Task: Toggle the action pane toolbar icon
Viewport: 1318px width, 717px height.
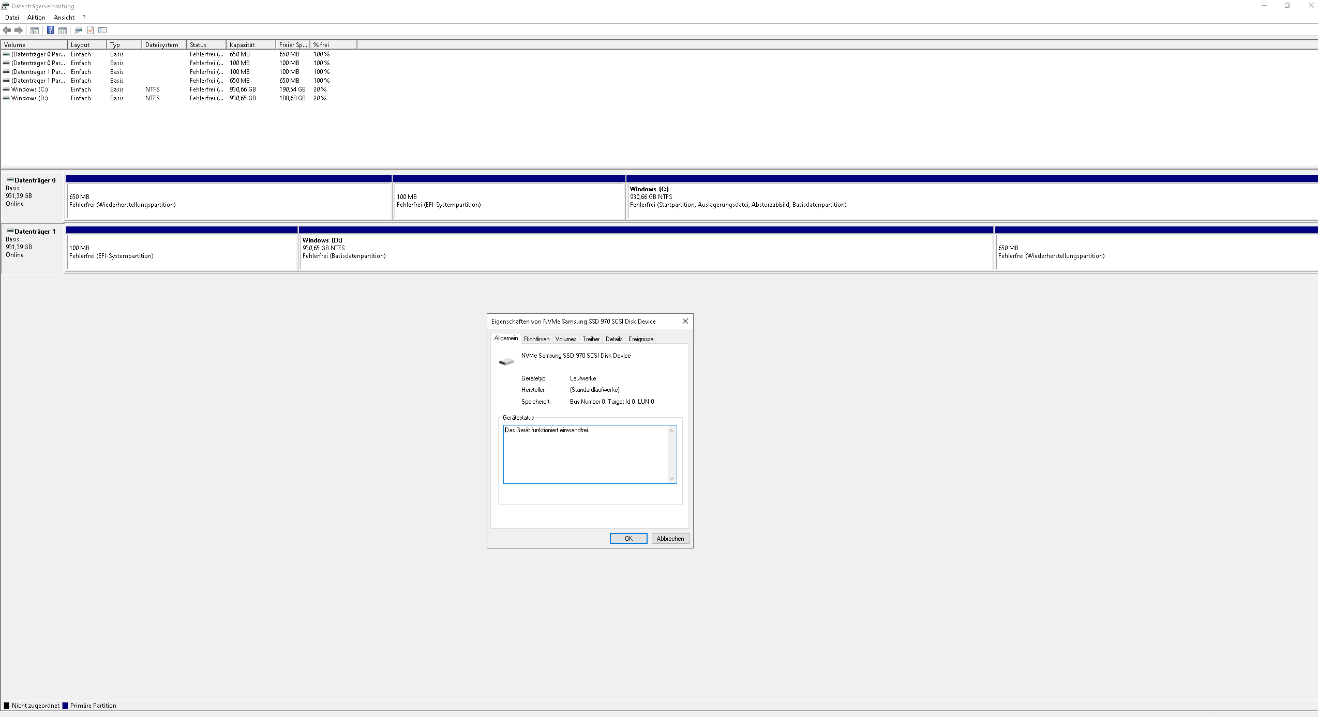Action: 63,30
